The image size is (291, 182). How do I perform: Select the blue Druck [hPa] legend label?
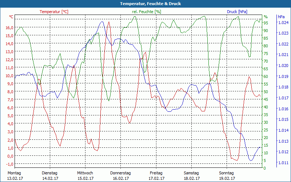tap(237, 12)
